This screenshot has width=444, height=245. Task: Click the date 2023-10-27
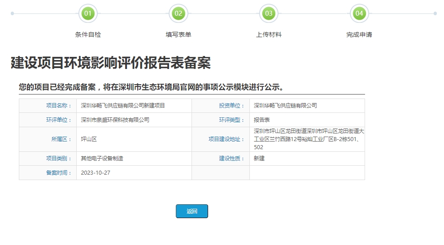click(96, 173)
